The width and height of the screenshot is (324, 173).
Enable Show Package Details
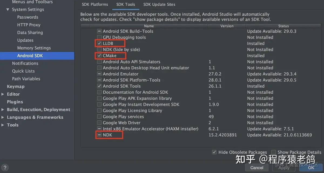pyautogui.click(x=273, y=152)
